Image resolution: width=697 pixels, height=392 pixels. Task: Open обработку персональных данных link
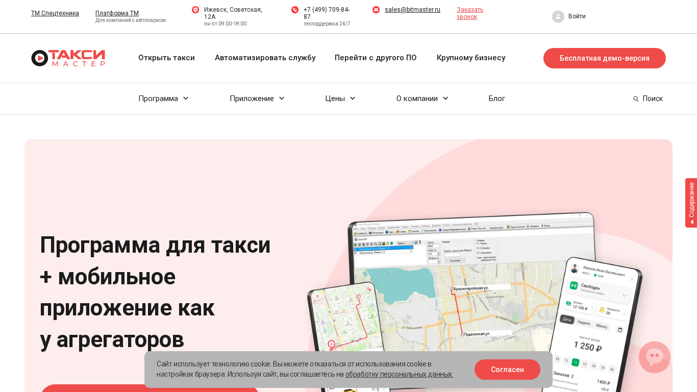point(399,374)
